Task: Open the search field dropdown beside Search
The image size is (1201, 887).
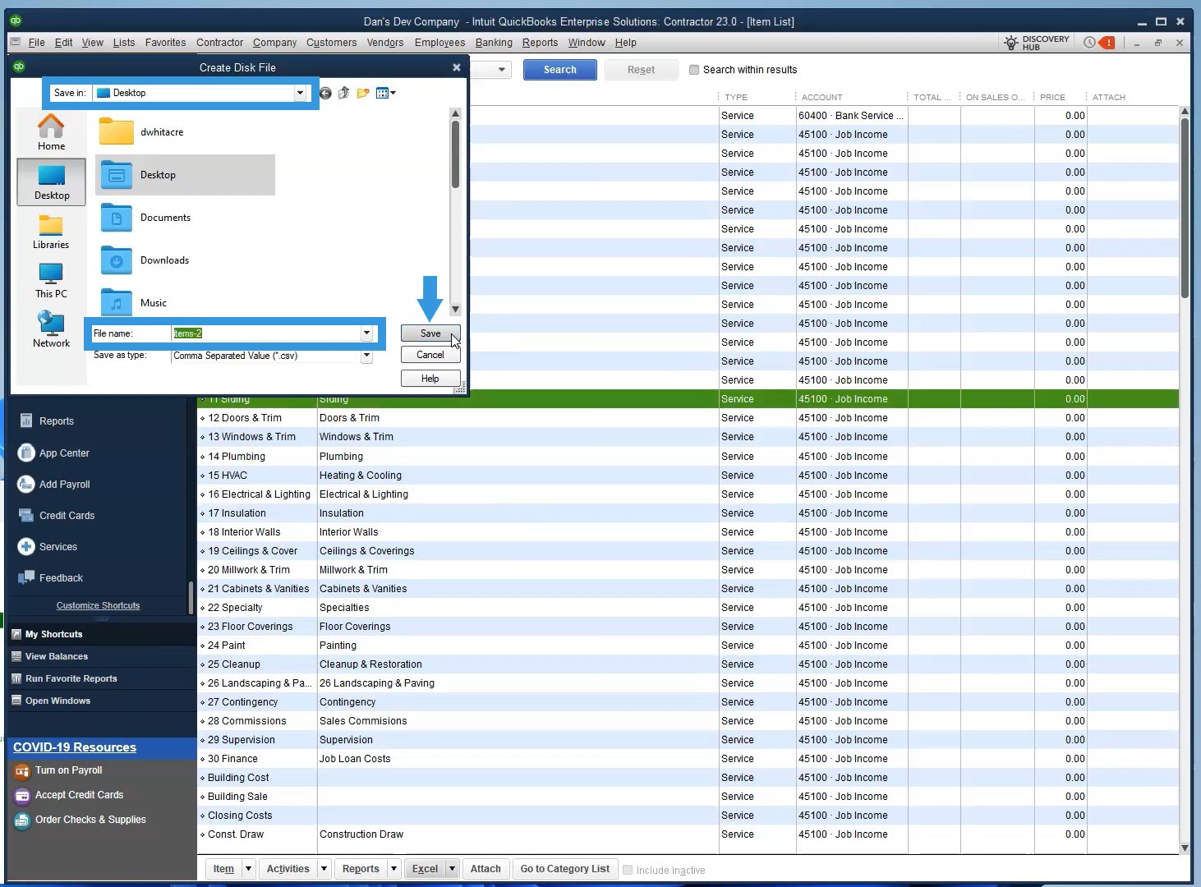Action: pyautogui.click(x=501, y=70)
